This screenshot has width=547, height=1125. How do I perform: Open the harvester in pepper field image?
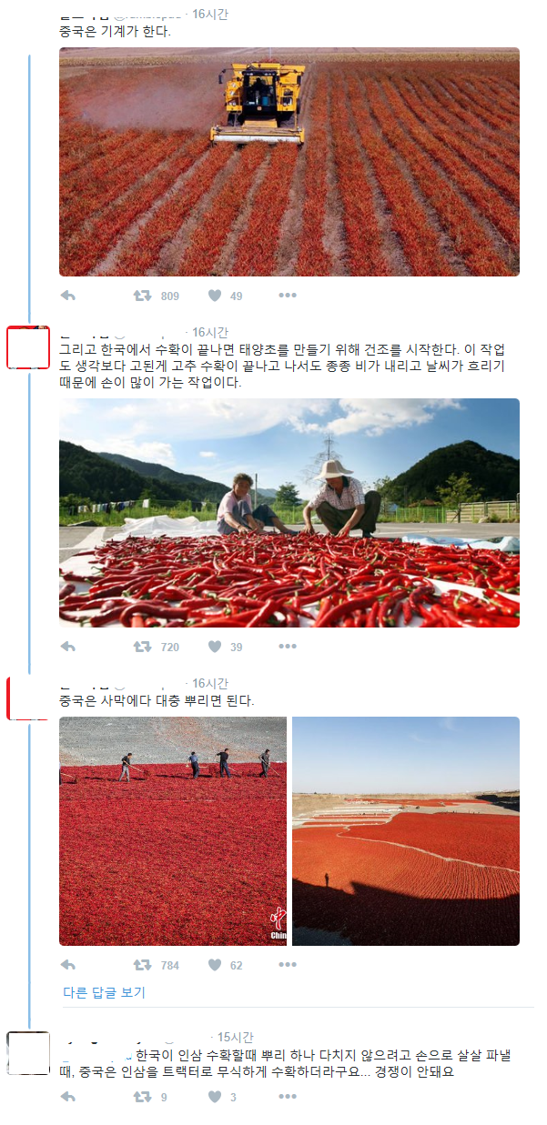pyautogui.click(x=289, y=162)
